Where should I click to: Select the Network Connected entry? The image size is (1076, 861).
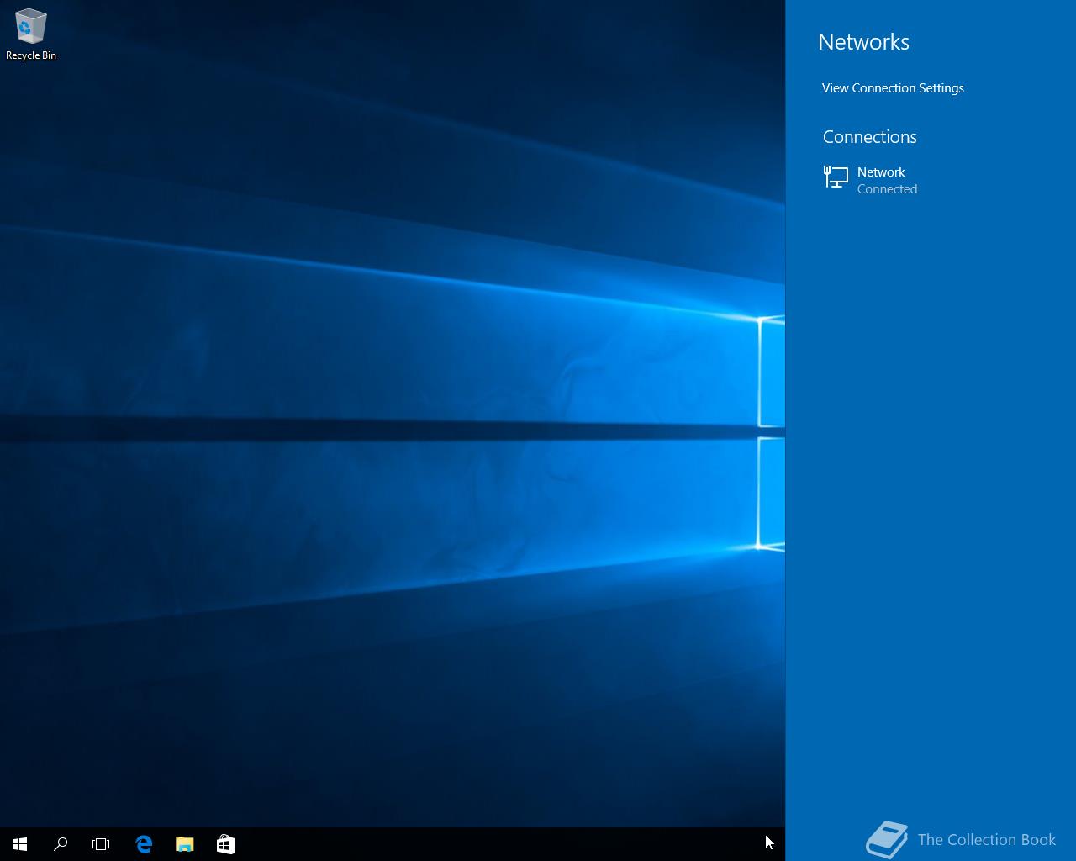(931, 180)
